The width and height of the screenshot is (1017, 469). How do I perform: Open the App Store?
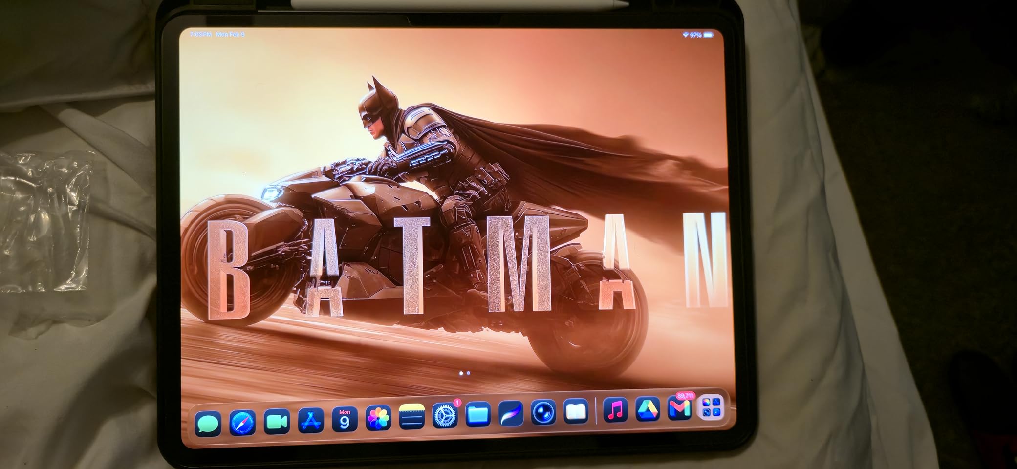[310, 421]
